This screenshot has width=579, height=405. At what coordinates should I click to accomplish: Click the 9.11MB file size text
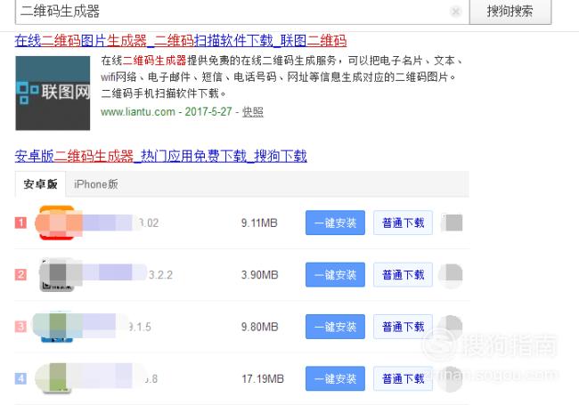click(x=259, y=223)
